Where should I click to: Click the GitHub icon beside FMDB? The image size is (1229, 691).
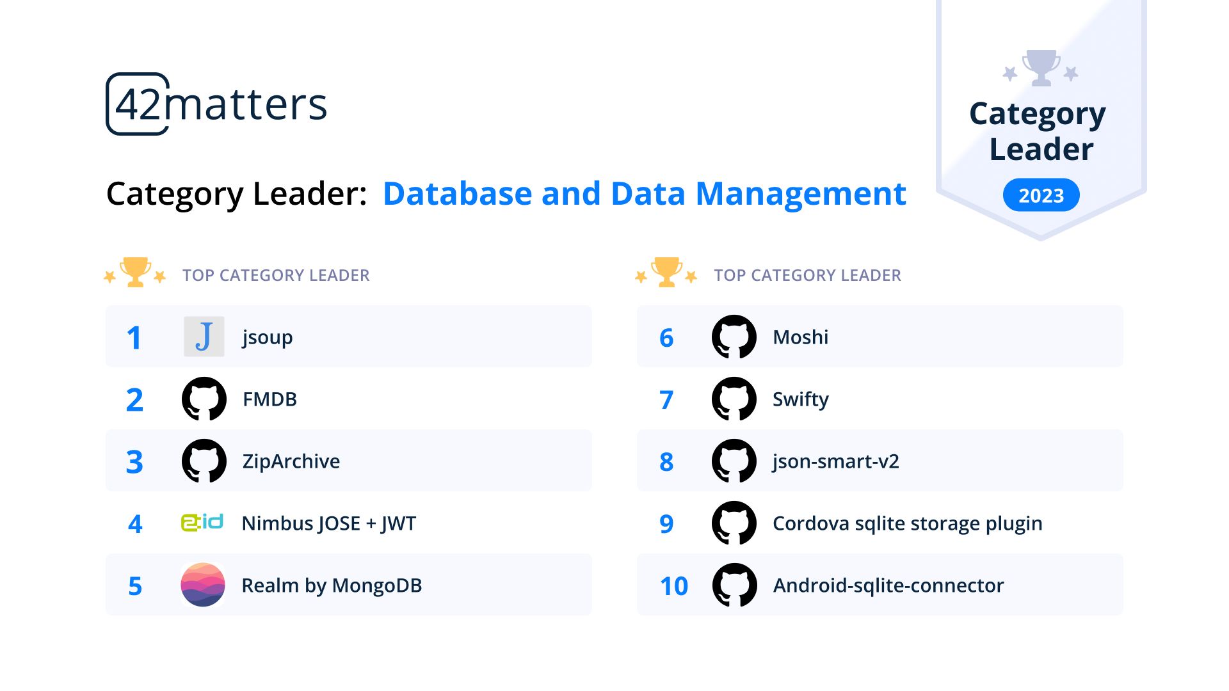tap(204, 399)
